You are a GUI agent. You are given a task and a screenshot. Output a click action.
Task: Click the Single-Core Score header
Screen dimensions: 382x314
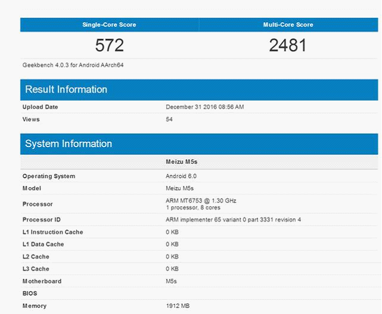109,24
